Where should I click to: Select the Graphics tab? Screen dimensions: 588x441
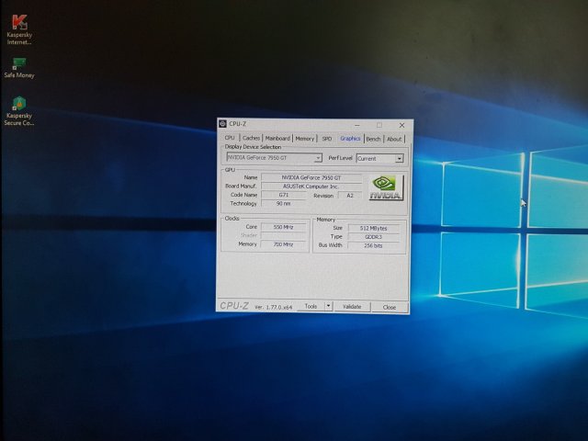(x=350, y=139)
